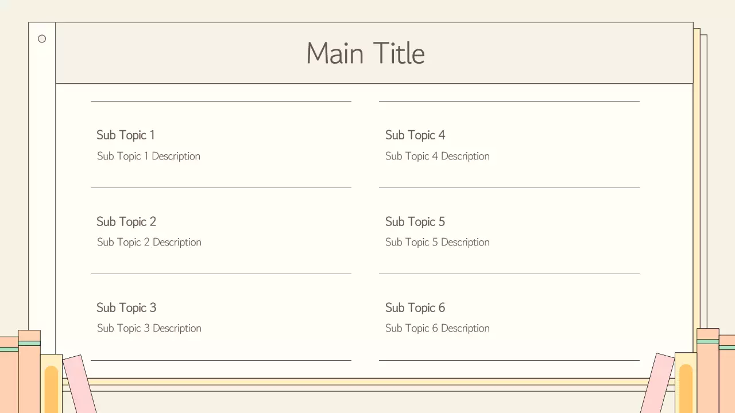
Task: Select the Sub Topic 6 heading
Action: click(415, 307)
